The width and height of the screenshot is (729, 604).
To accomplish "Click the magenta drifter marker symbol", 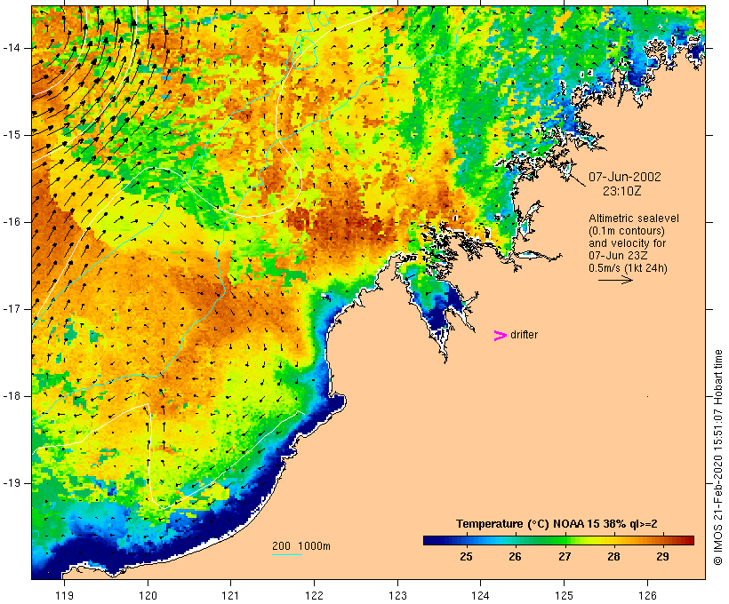I will [501, 336].
